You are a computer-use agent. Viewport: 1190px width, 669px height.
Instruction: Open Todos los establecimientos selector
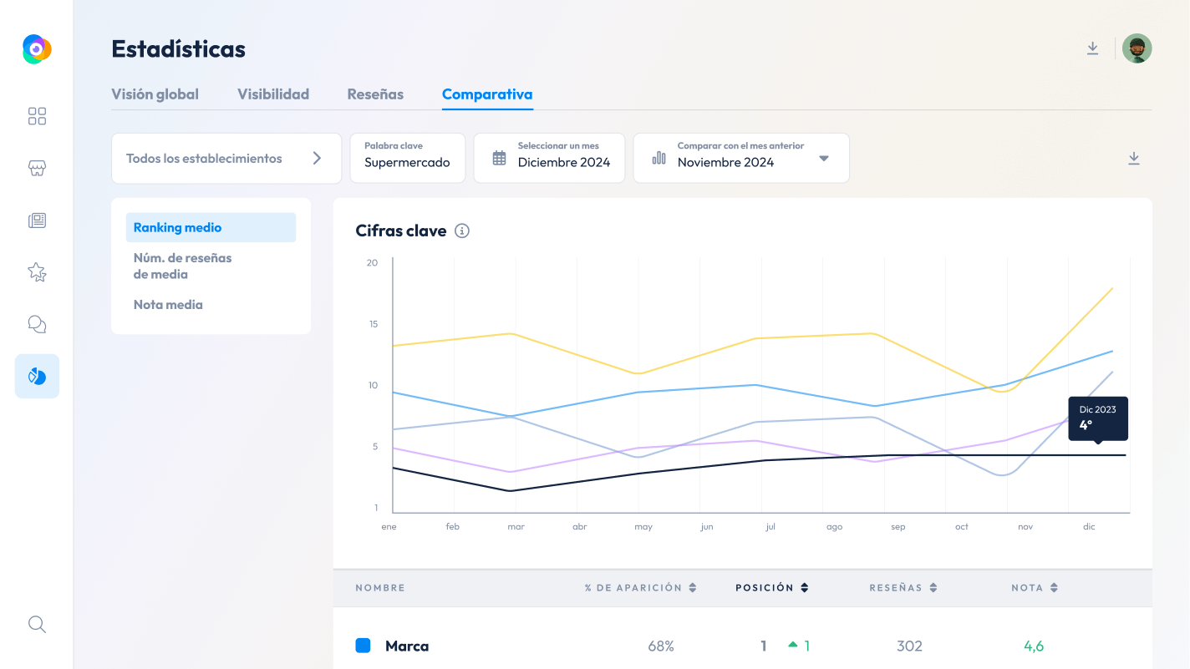point(226,158)
